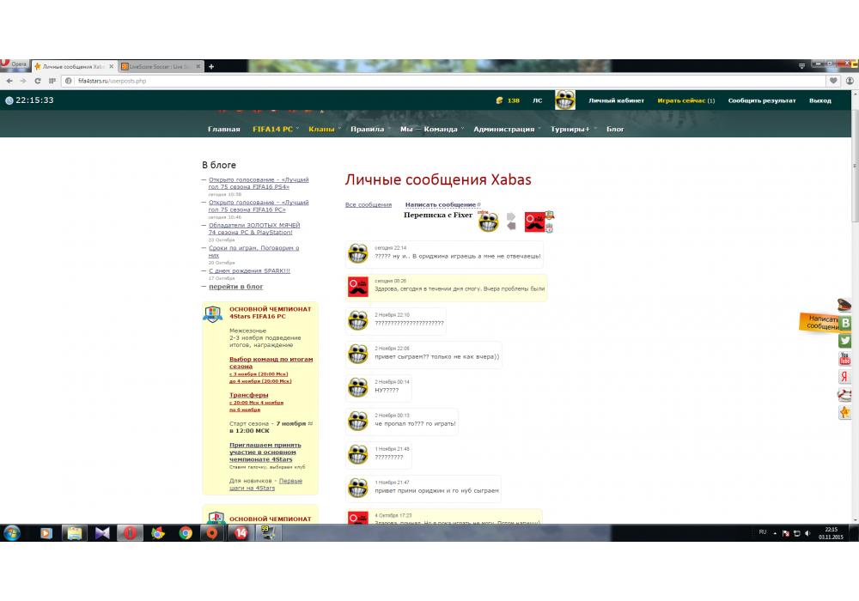
Task: Click the browser address bar field
Action: pyautogui.click(x=429, y=81)
